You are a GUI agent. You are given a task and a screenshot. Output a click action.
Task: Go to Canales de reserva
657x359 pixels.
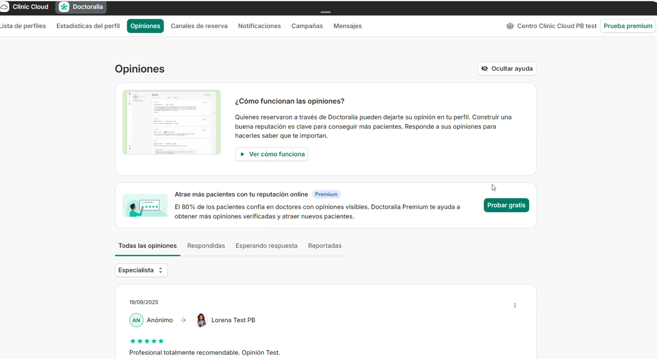pos(199,26)
